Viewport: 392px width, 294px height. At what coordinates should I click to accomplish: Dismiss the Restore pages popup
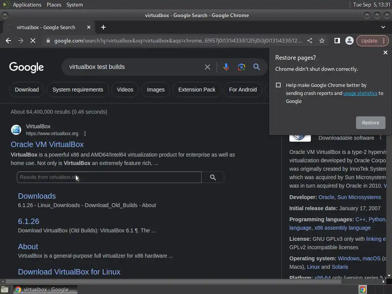tap(385, 52)
